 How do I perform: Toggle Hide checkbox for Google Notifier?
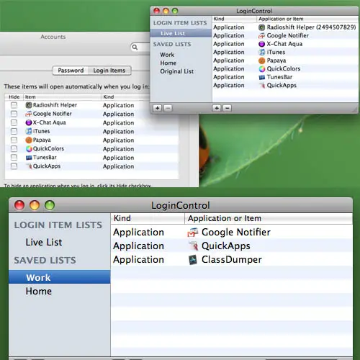click(14, 114)
